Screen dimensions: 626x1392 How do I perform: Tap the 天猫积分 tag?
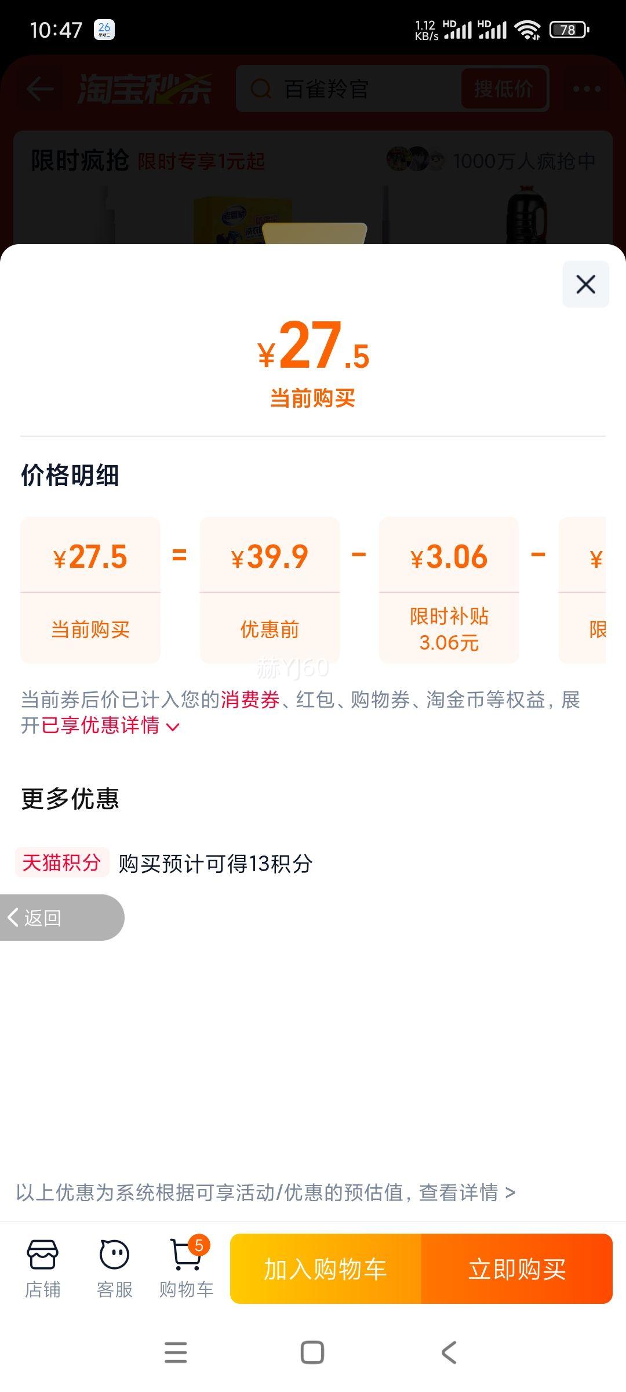tap(61, 862)
